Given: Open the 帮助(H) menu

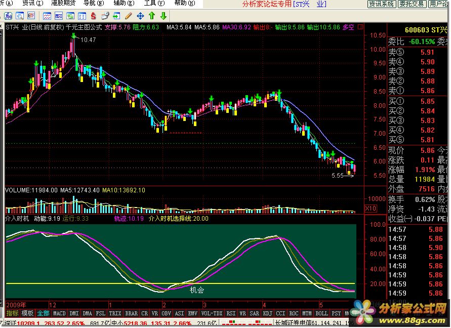Looking at the screenshot, I should coord(185,3).
